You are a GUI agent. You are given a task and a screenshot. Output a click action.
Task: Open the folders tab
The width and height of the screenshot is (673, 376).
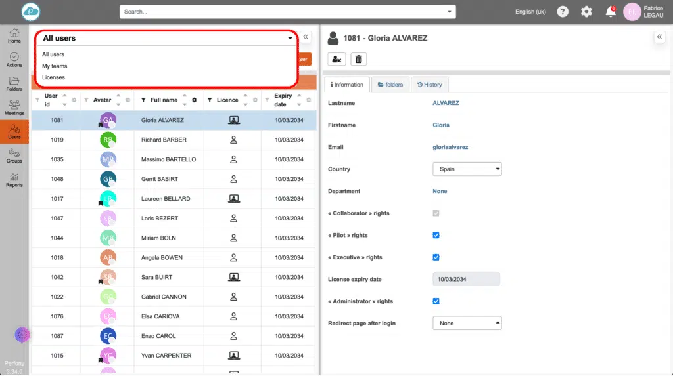(x=390, y=85)
